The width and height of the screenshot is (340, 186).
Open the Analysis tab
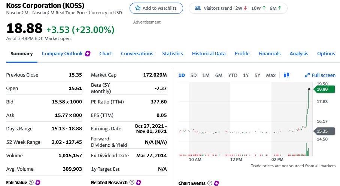pyautogui.click(x=299, y=54)
